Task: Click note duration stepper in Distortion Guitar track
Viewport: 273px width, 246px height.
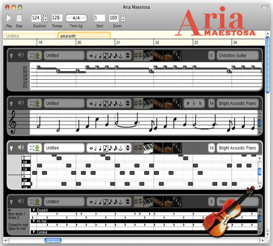Action: pyautogui.click(x=128, y=55)
